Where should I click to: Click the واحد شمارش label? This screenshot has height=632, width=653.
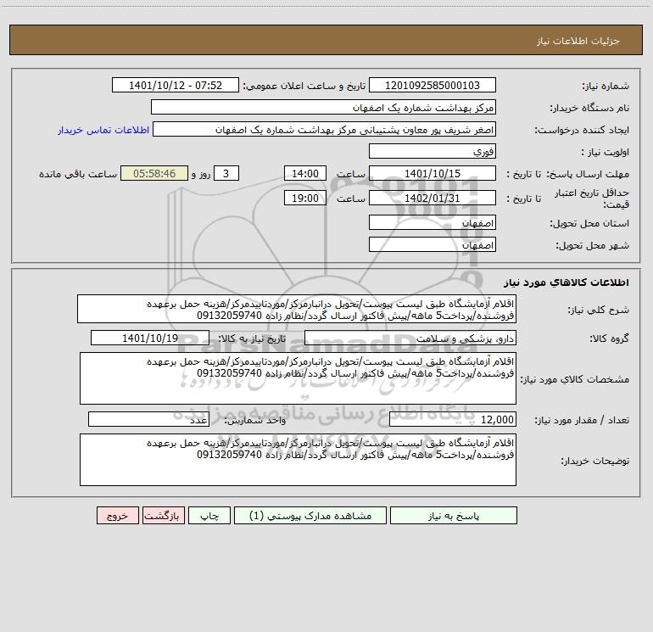255,420
